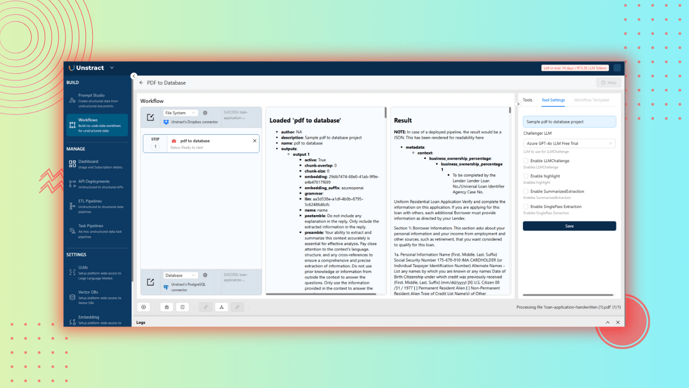
Task: Click the Save button in Tool Settings
Action: pyautogui.click(x=569, y=226)
